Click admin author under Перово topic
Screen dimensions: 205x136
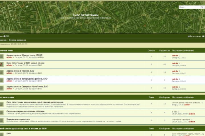click(x=9, y=73)
